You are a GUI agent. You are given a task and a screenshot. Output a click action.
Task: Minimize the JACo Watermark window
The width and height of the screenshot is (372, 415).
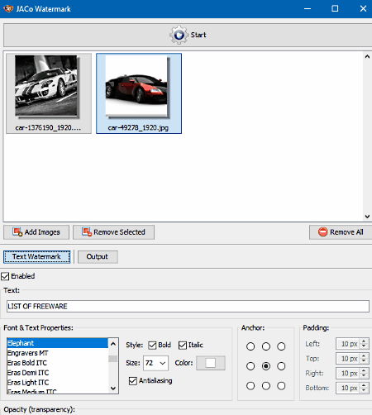tap(308, 8)
